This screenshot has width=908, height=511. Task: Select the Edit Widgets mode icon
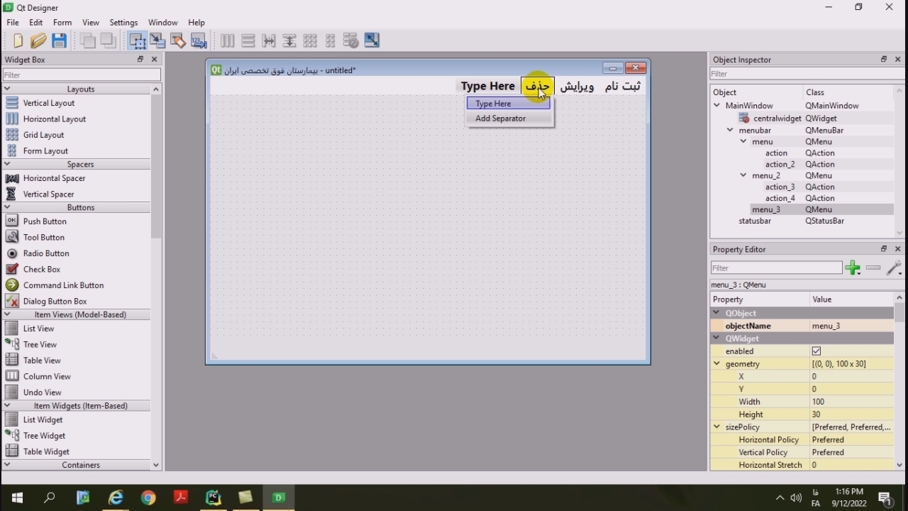tap(137, 41)
